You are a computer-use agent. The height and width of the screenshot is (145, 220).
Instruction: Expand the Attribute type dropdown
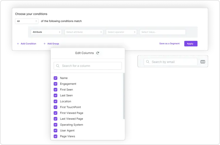[x=46, y=32]
